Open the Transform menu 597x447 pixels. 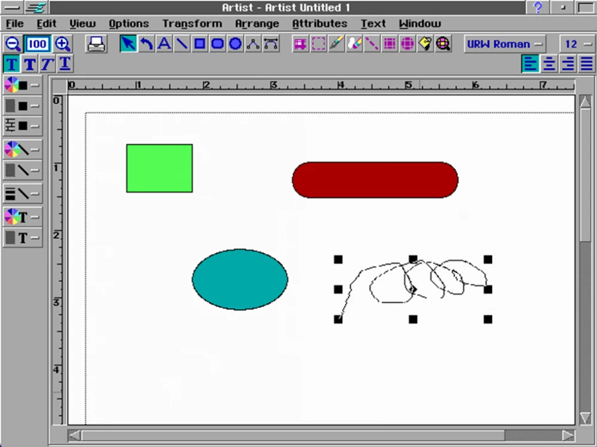coord(192,23)
